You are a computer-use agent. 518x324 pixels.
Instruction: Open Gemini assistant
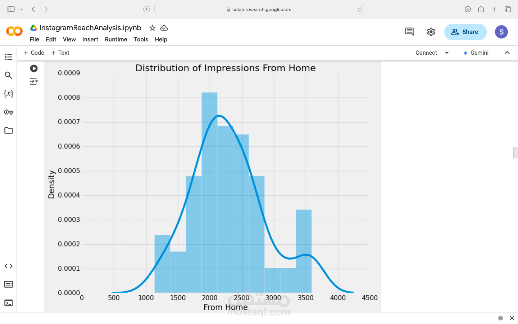pyautogui.click(x=476, y=53)
